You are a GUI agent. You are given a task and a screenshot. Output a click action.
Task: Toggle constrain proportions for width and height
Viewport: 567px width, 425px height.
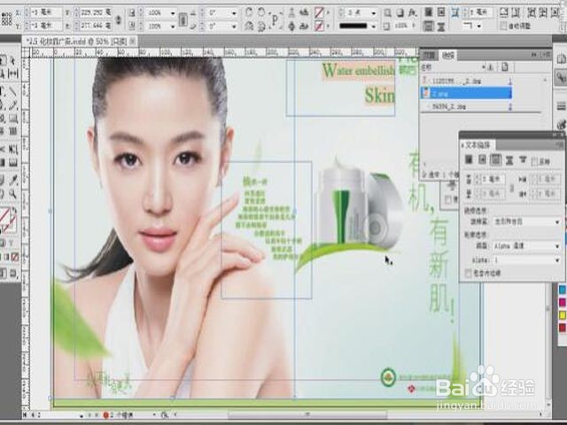(118, 19)
